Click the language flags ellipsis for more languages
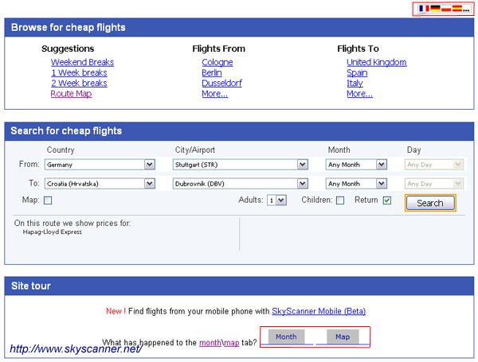The image size is (478, 362). (466, 10)
